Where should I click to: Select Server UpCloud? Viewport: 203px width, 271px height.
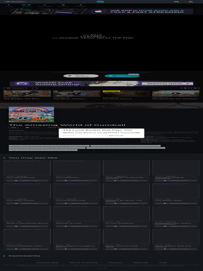coord(81,76)
